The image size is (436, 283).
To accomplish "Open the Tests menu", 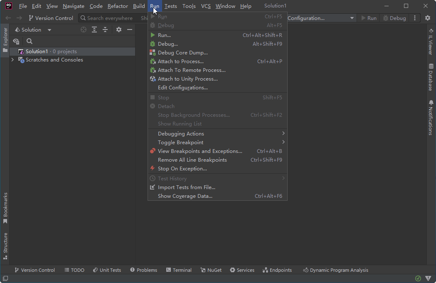I will [x=170, y=6].
